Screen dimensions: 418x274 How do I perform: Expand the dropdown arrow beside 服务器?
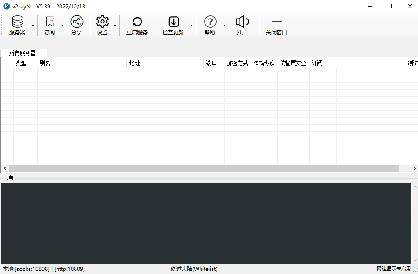(33, 26)
